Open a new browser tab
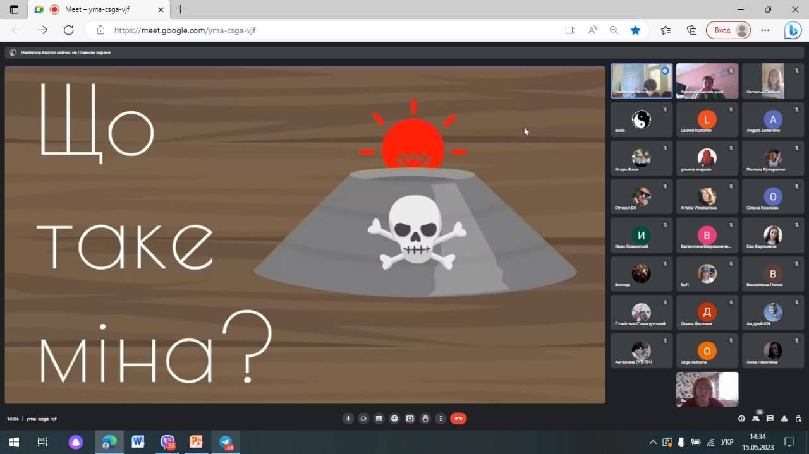The image size is (809, 454). [180, 9]
